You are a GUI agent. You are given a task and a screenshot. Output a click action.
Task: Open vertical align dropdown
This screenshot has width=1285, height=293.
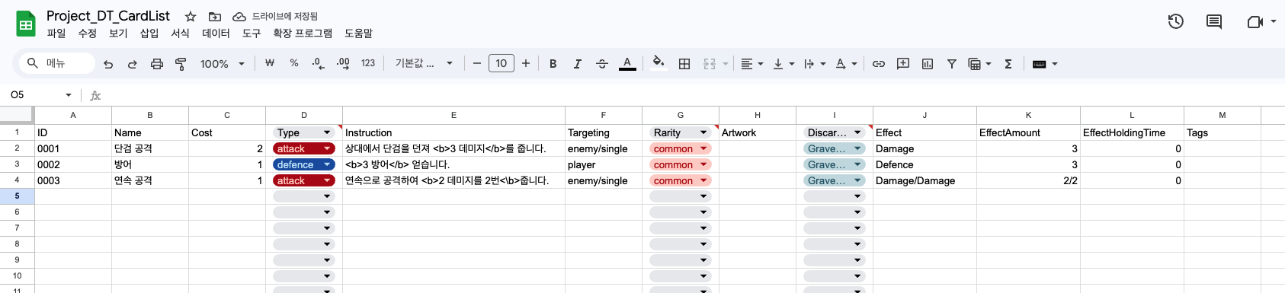point(783,64)
